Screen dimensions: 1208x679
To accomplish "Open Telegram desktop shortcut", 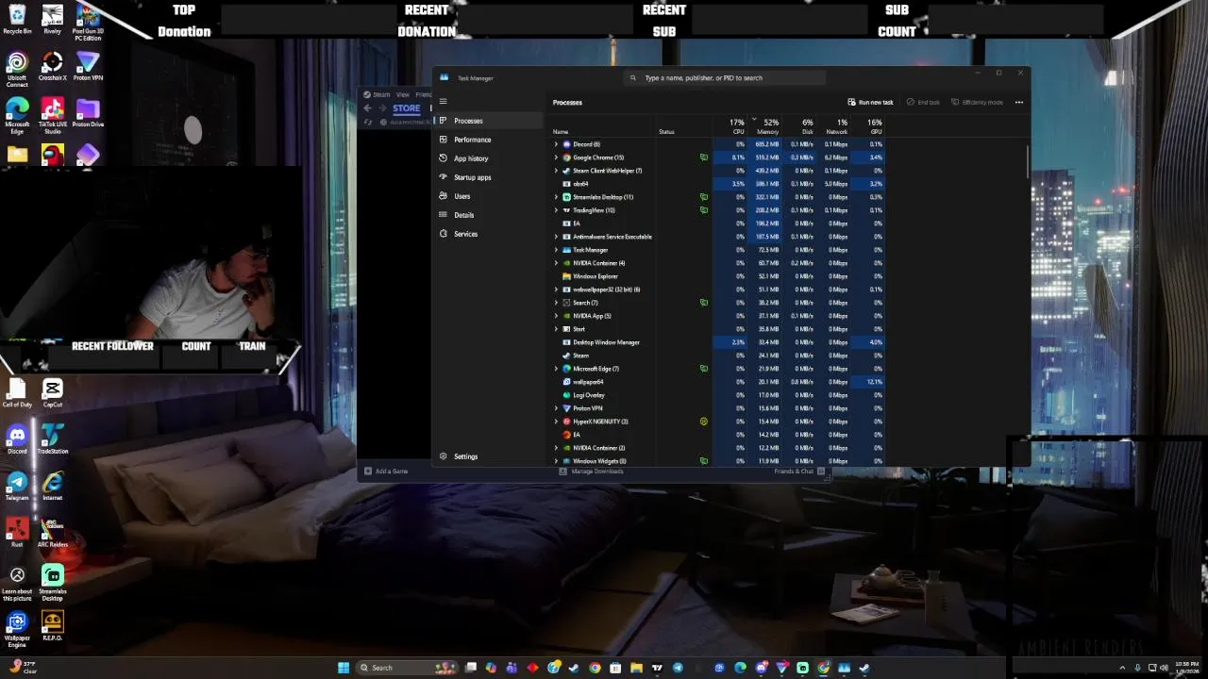I will click(17, 486).
